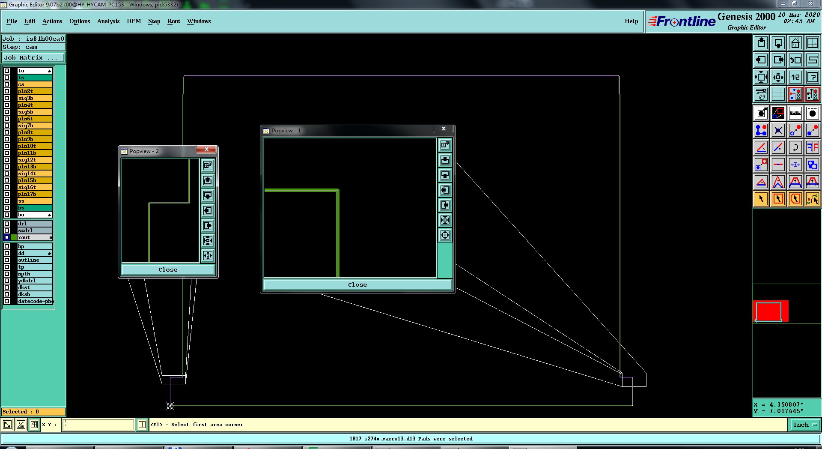Click the ruler measure tool icon

(795, 113)
